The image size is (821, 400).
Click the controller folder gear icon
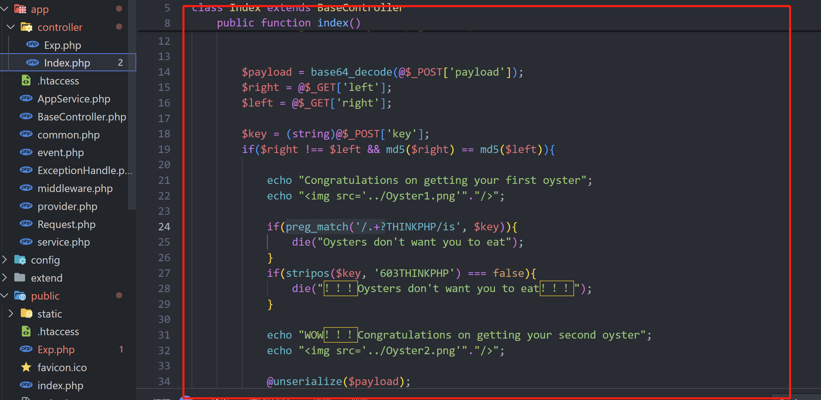pos(26,27)
